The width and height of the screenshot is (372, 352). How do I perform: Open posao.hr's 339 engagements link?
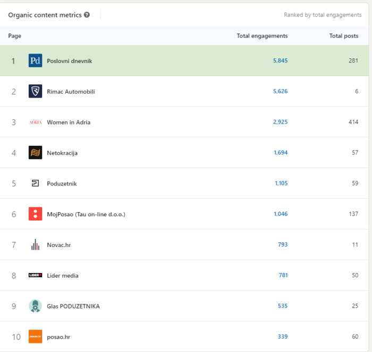282,337
